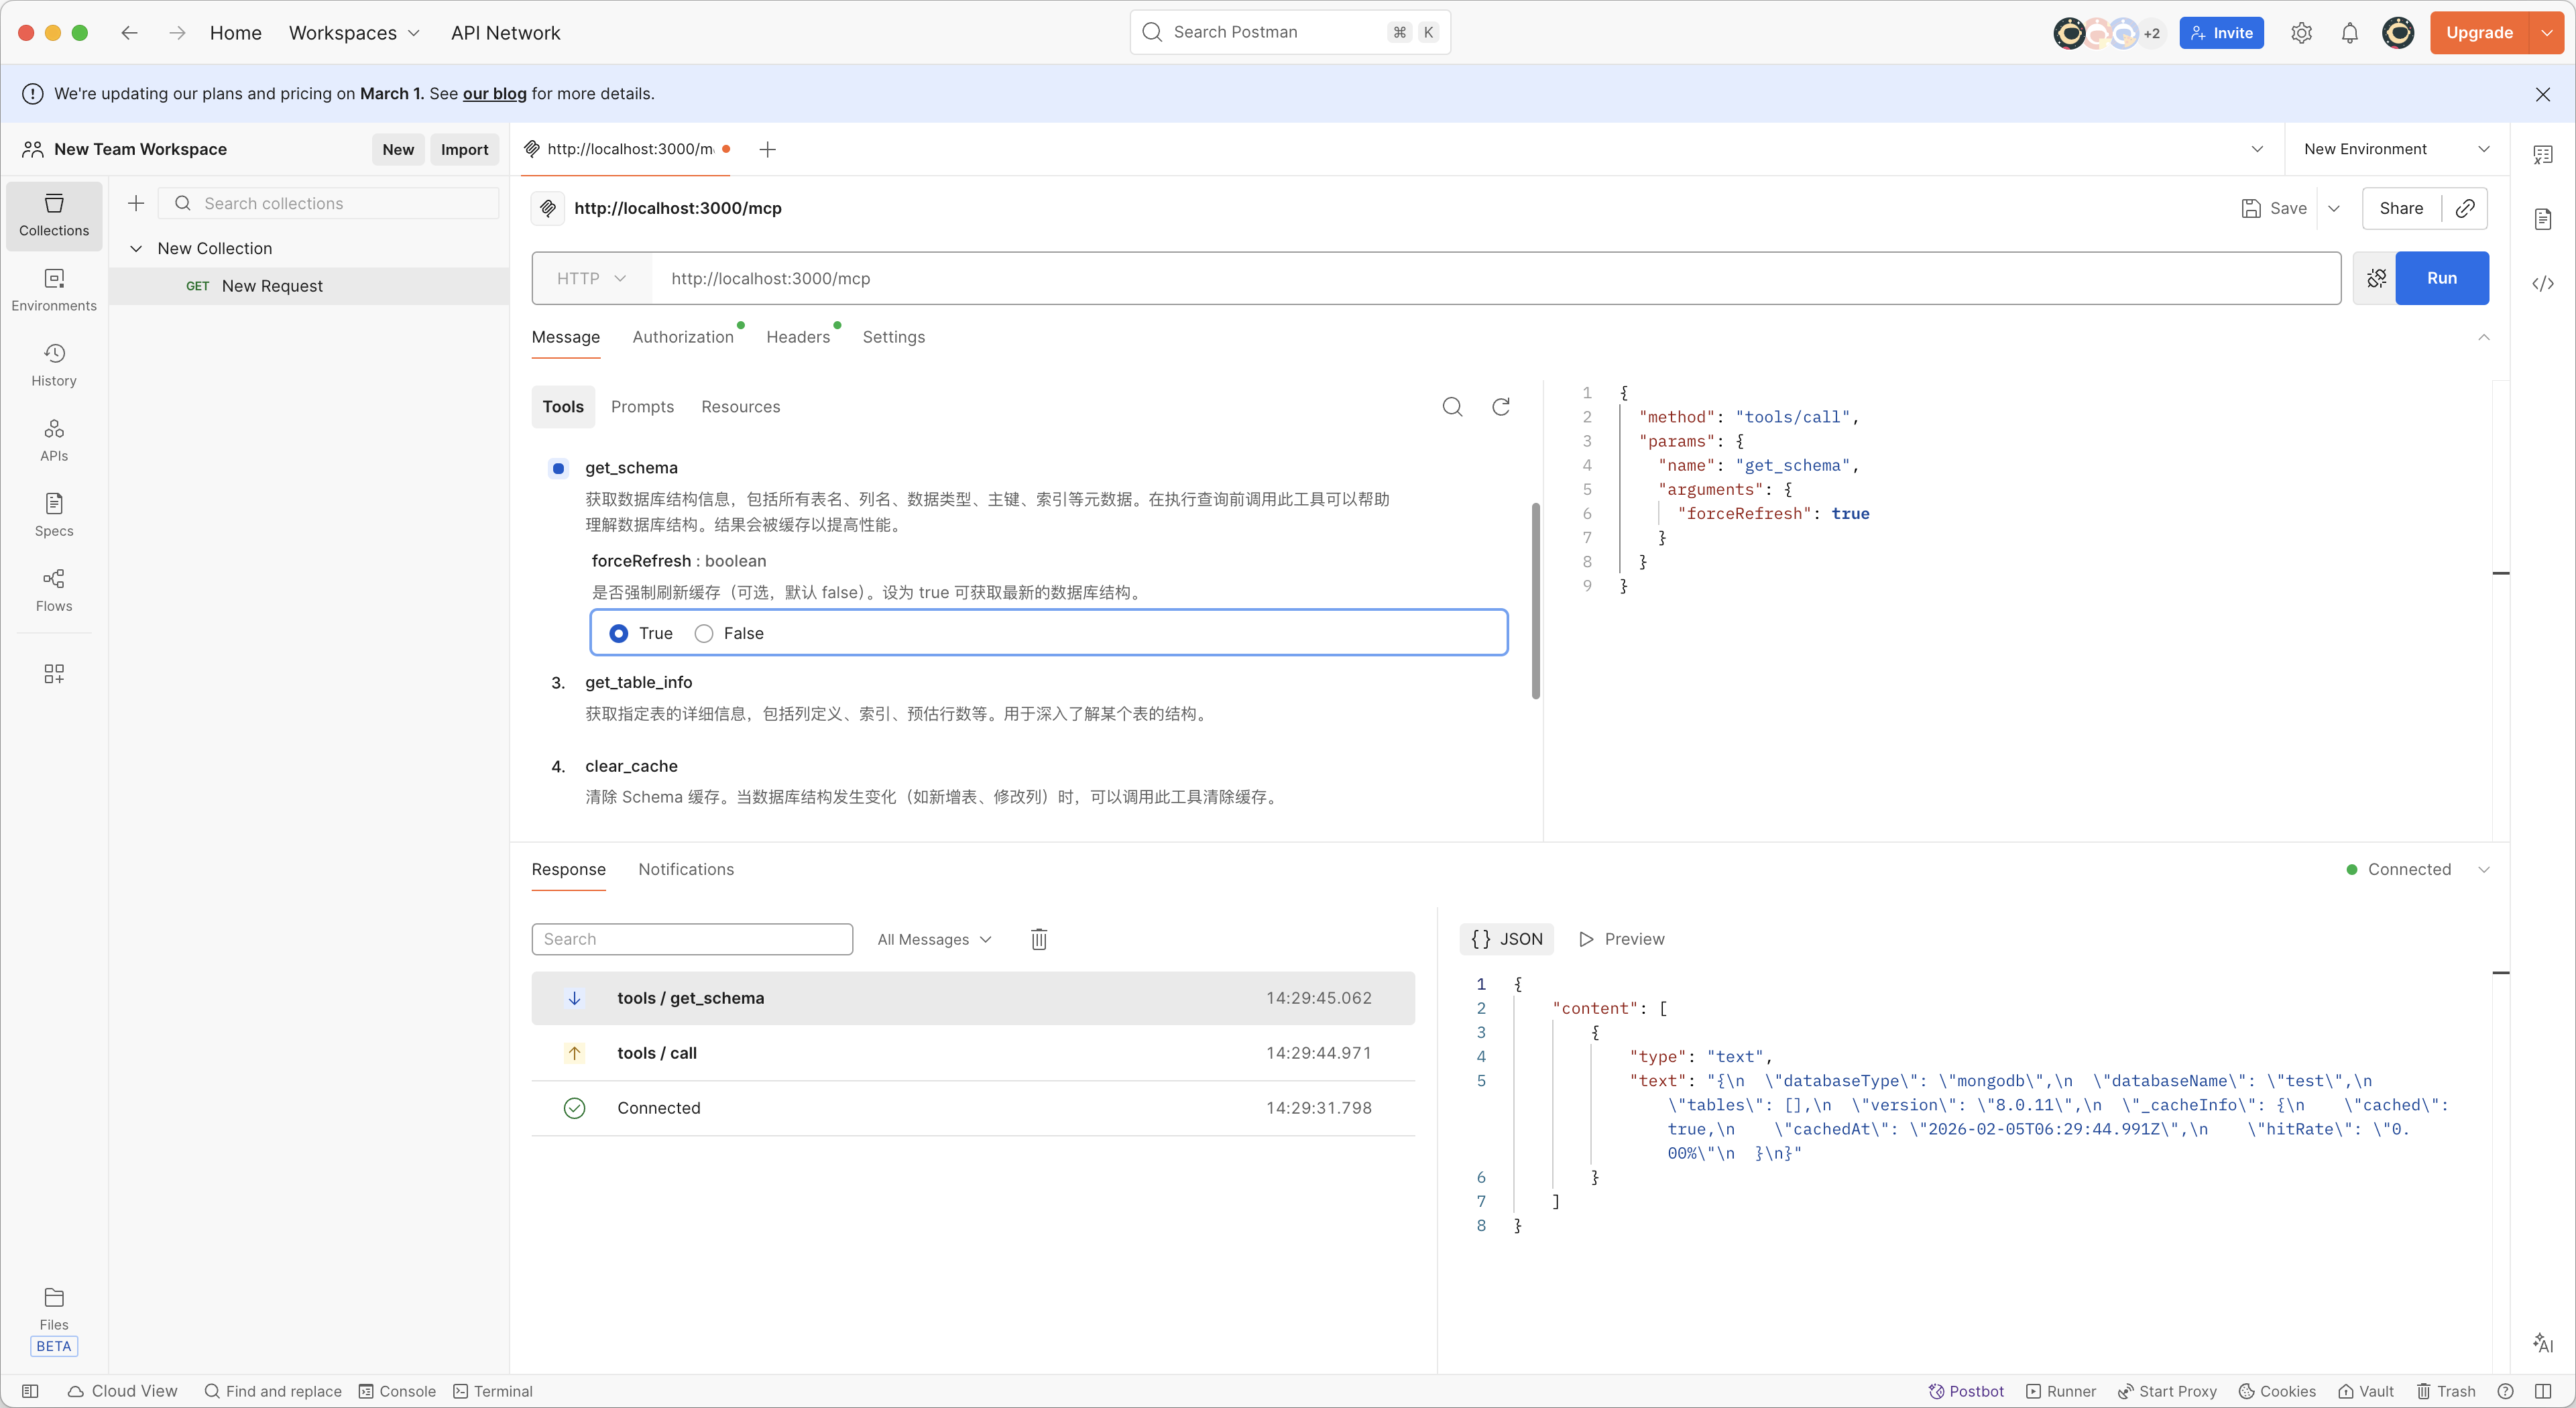The height and width of the screenshot is (1408, 2576).
Task: Open the History sidebar panel
Action: [x=54, y=365]
